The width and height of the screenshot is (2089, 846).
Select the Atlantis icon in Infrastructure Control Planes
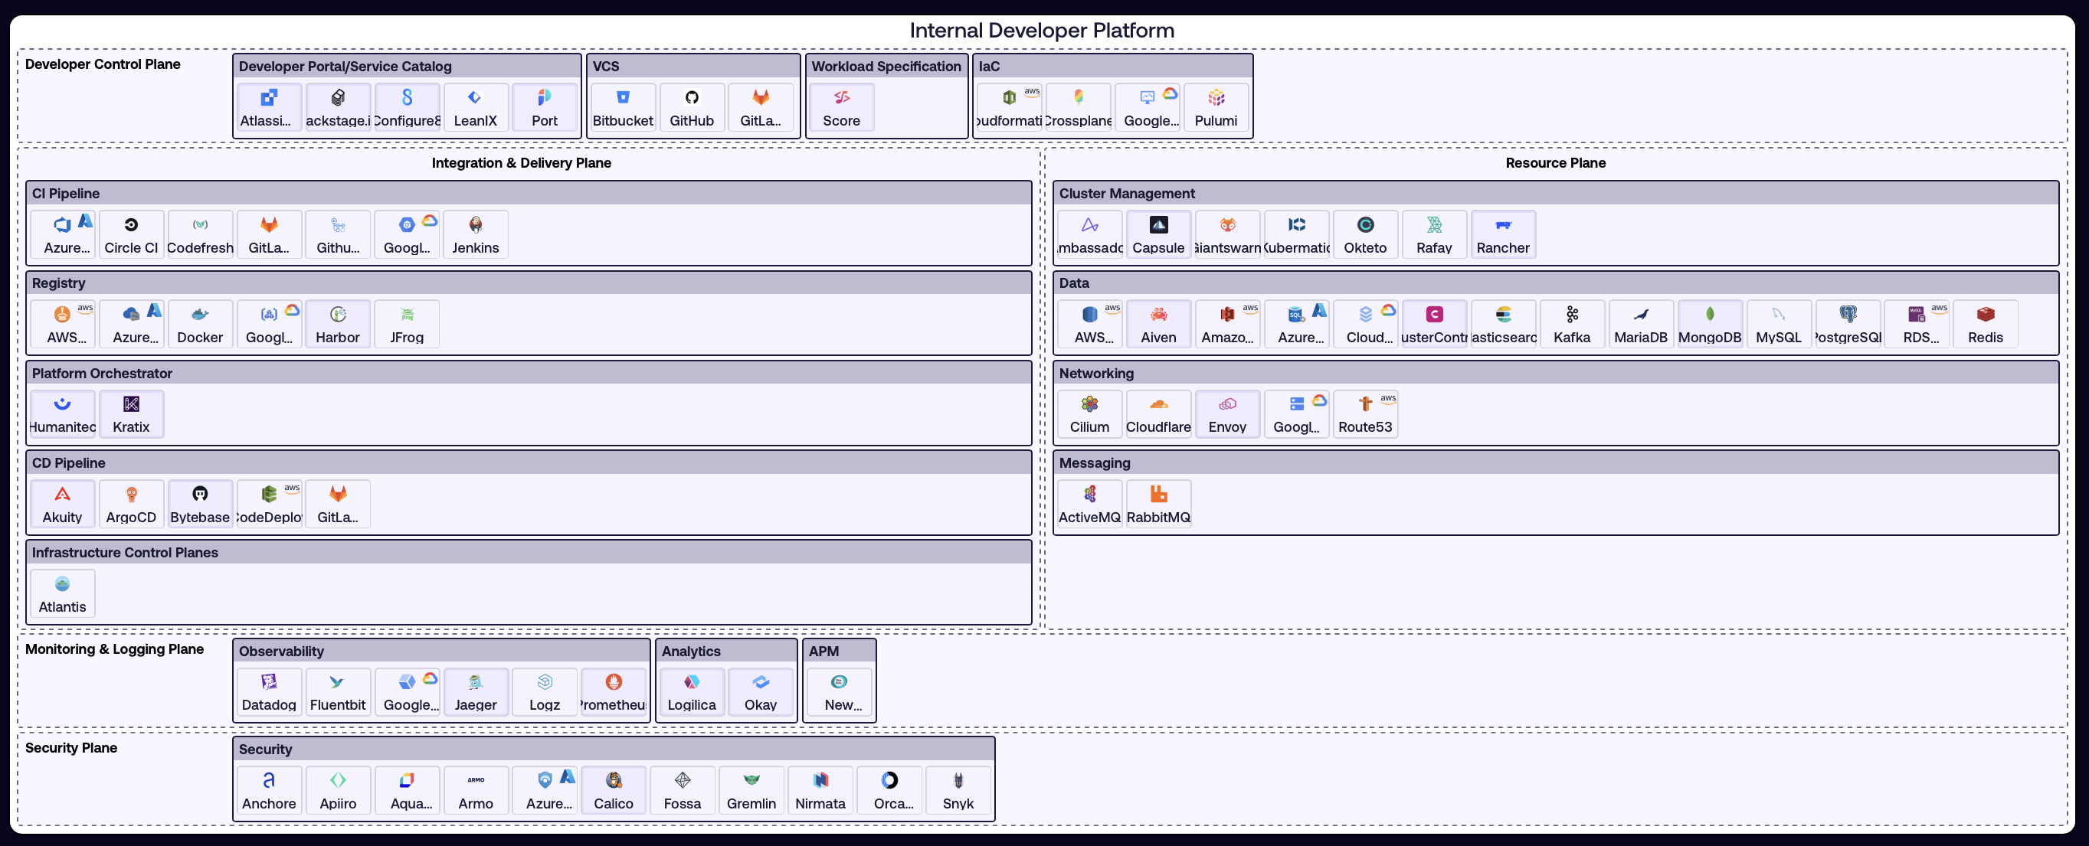click(x=61, y=593)
